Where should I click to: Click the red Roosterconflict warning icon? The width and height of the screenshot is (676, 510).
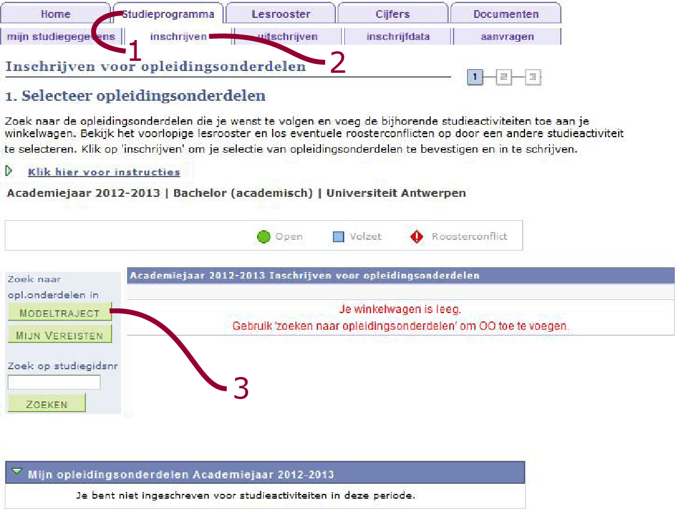click(x=416, y=237)
